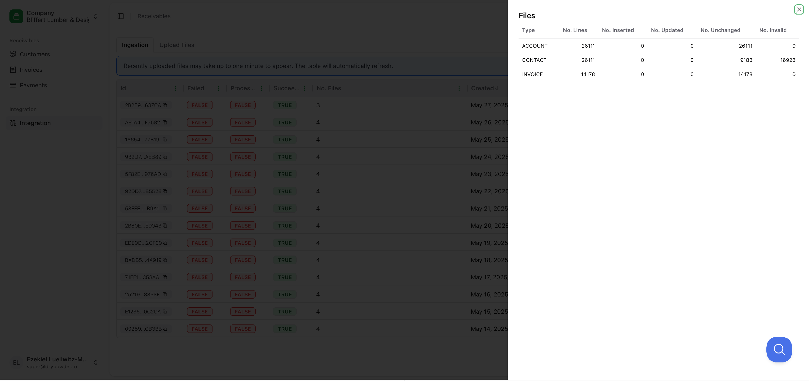Expand the company switcher chevrons

(95, 16)
